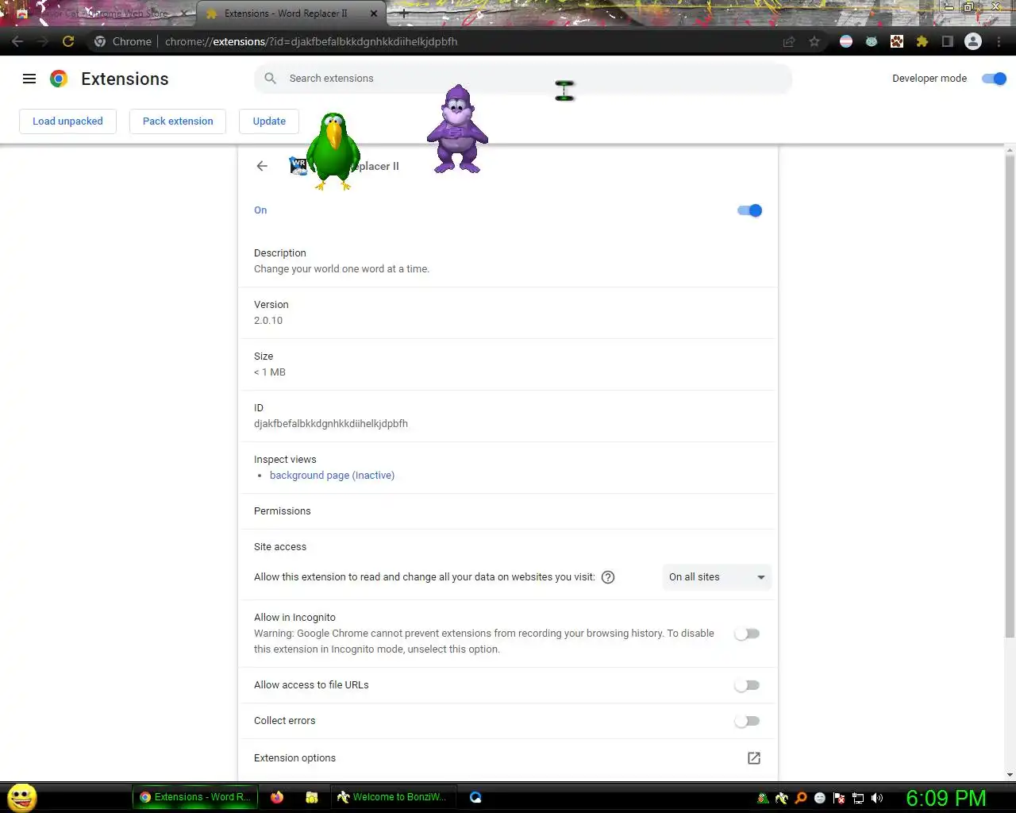Click the browser Back navigation arrow
The image size is (1016, 813).
pyautogui.click(x=18, y=41)
